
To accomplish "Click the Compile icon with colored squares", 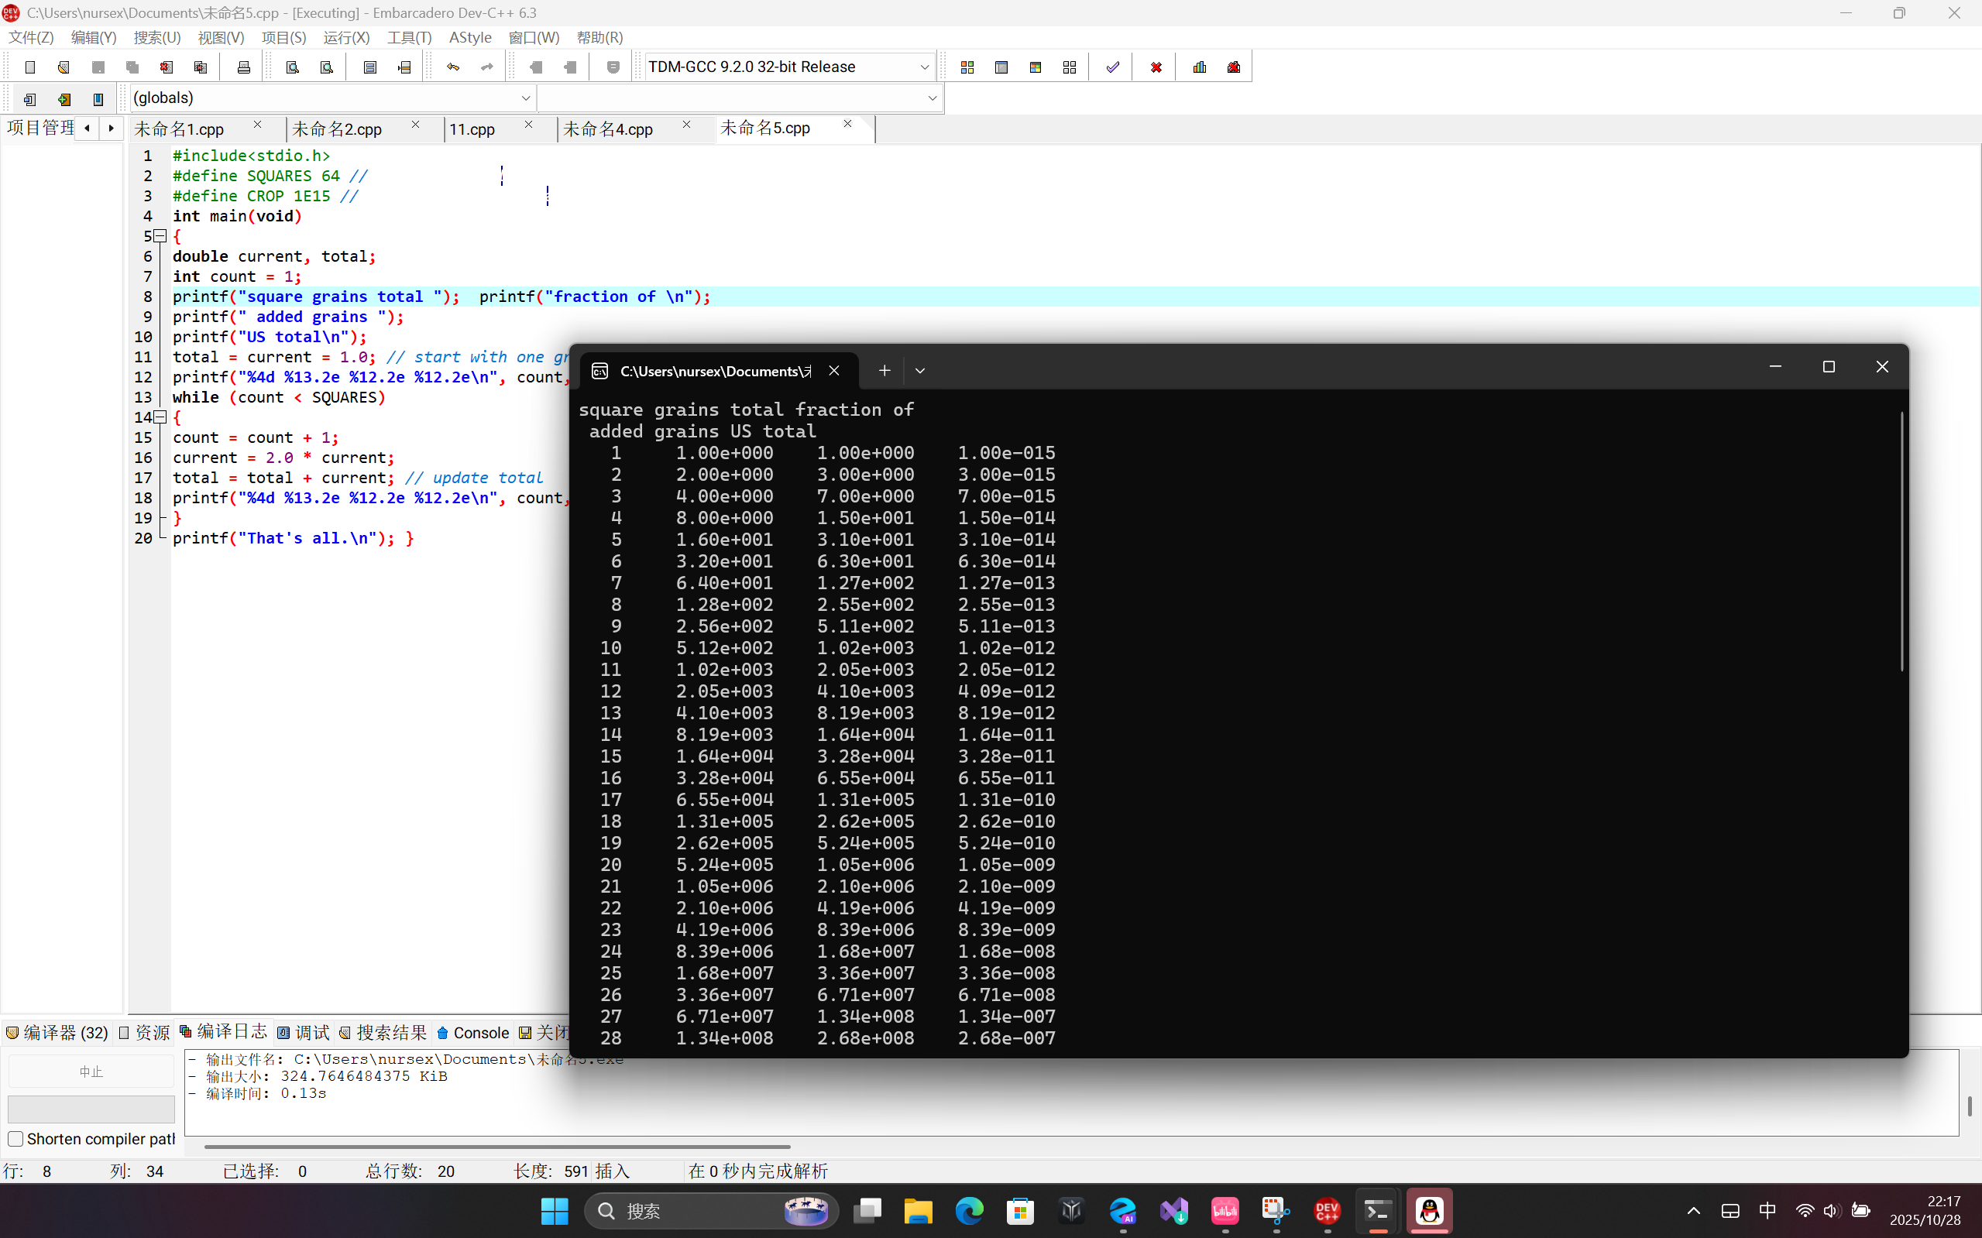I will coord(967,67).
